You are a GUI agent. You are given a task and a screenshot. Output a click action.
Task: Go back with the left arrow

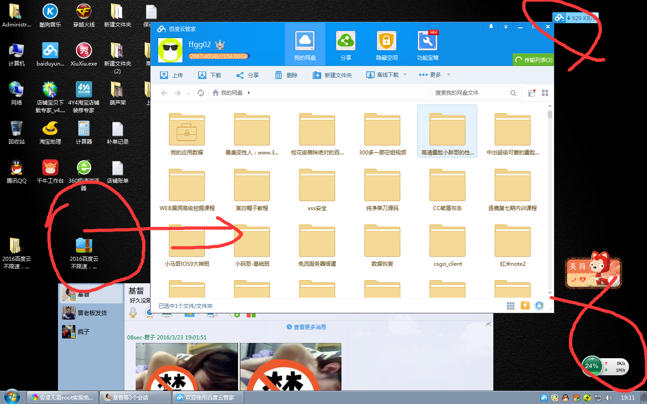click(x=164, y=93)
